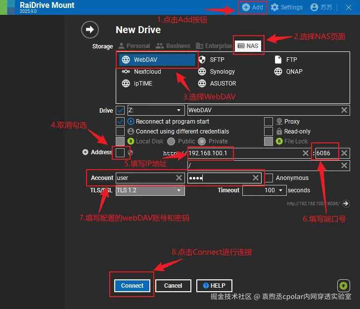Select the NAS storage tab
This screenshot has height=309, width=360.
pos(248,45)
